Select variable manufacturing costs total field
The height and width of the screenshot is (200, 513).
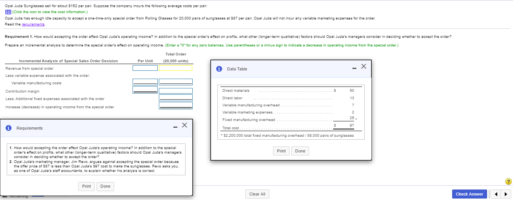tap(175, 82)
